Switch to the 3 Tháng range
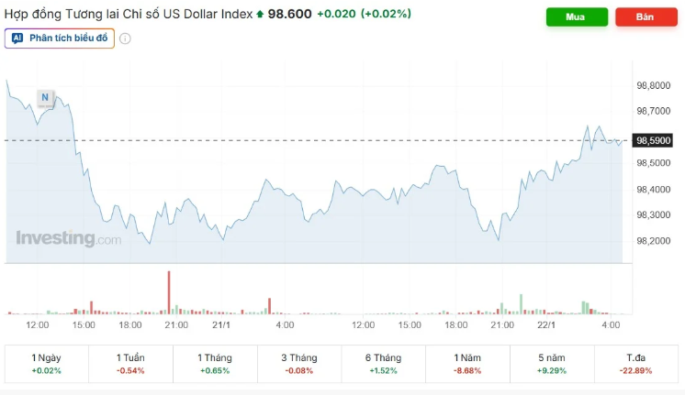685x395 pixels. coord(298,364)
